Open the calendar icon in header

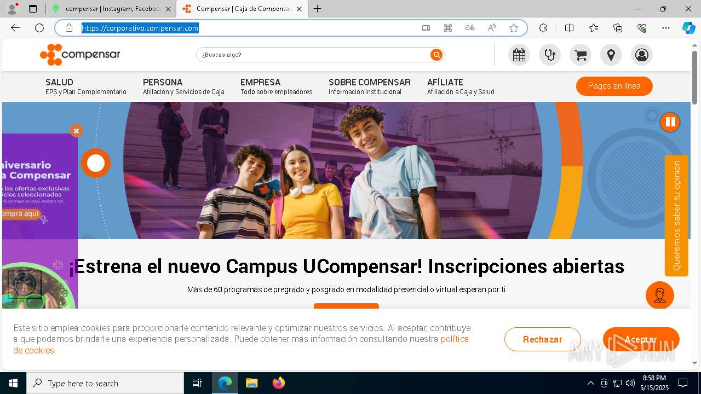pyautogui.click(x=519, y=55)
